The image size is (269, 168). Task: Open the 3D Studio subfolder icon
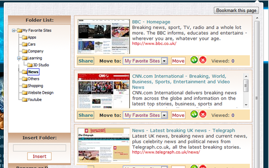coord(30,65)
